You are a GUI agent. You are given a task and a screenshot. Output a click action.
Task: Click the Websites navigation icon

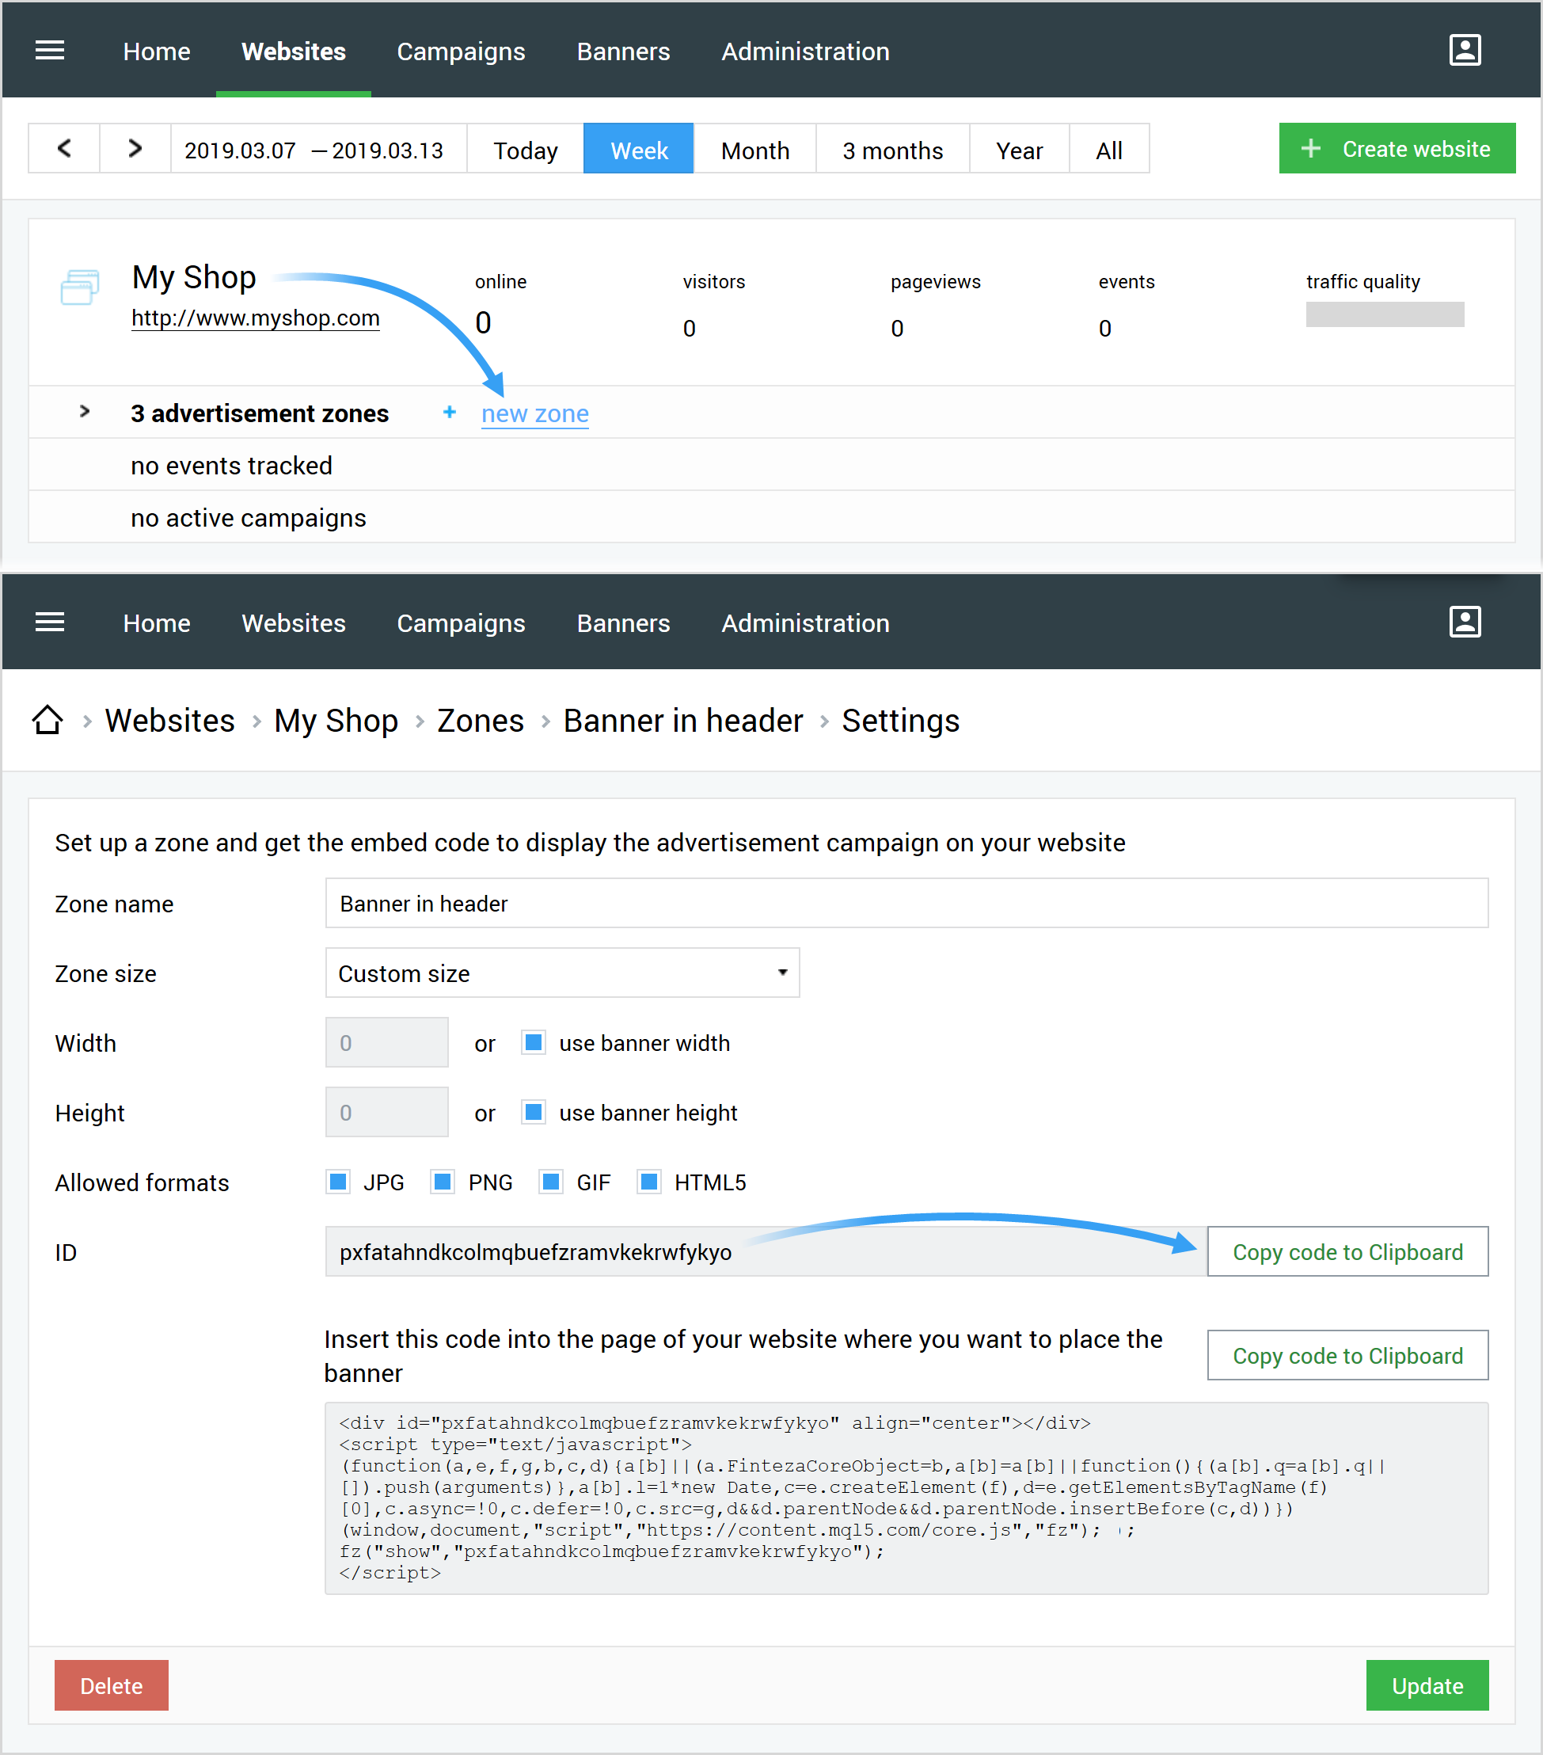coord(292,49)
